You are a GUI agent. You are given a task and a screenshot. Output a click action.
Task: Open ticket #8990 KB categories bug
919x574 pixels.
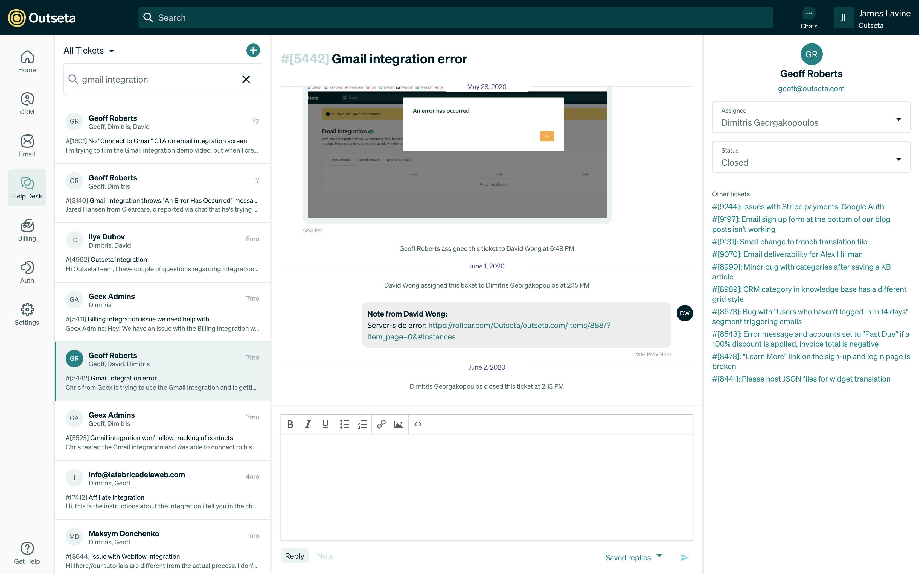(x=801, y=271)
